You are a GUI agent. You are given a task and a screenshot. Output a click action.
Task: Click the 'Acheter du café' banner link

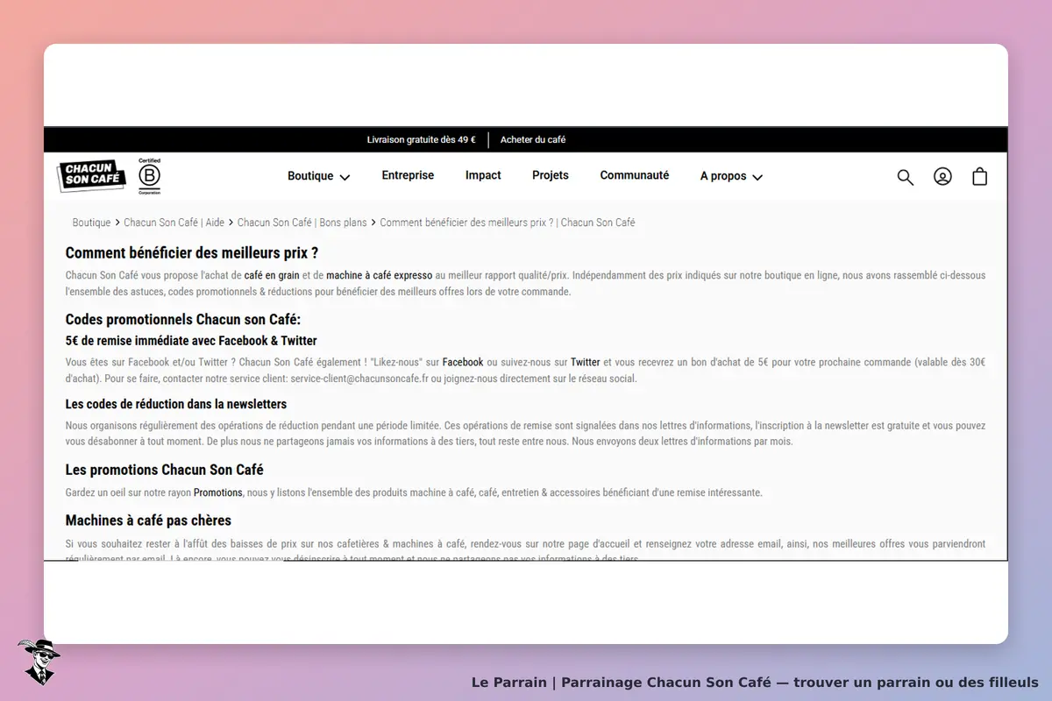coord(533,139)
